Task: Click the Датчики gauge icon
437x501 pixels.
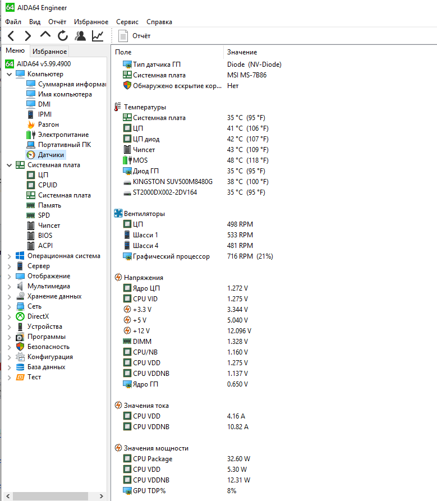Action: click(31, 155)
